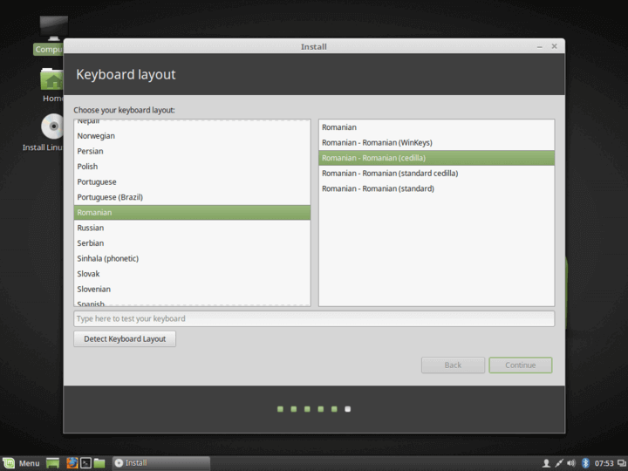
Task: Open the file manager from panel launcher
Action: [x=99, y=463]
